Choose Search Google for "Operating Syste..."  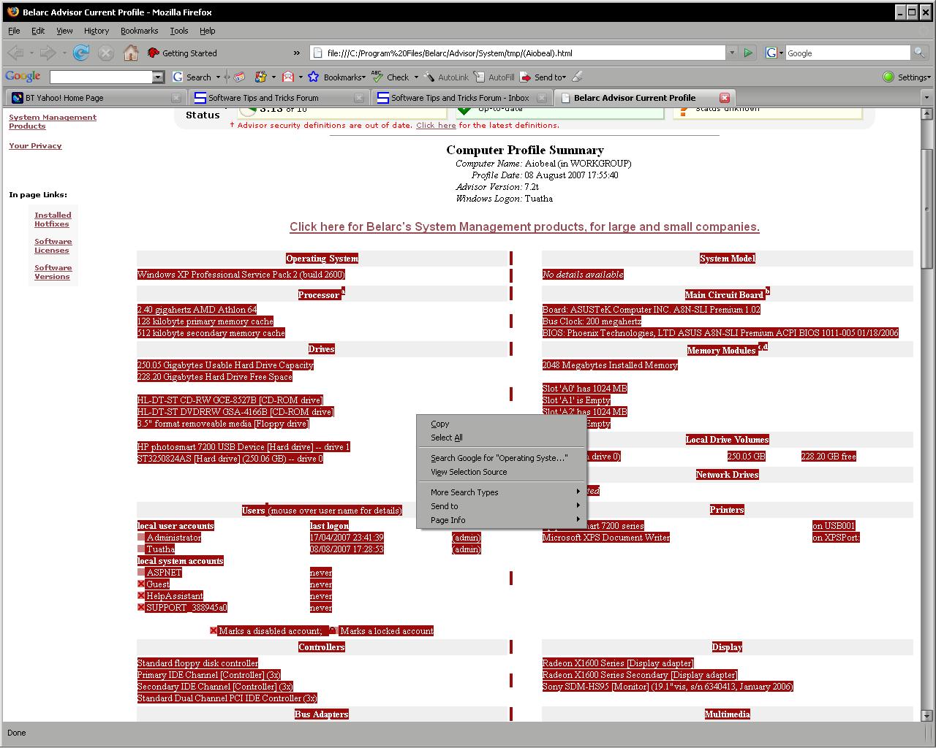coord(502,458)
